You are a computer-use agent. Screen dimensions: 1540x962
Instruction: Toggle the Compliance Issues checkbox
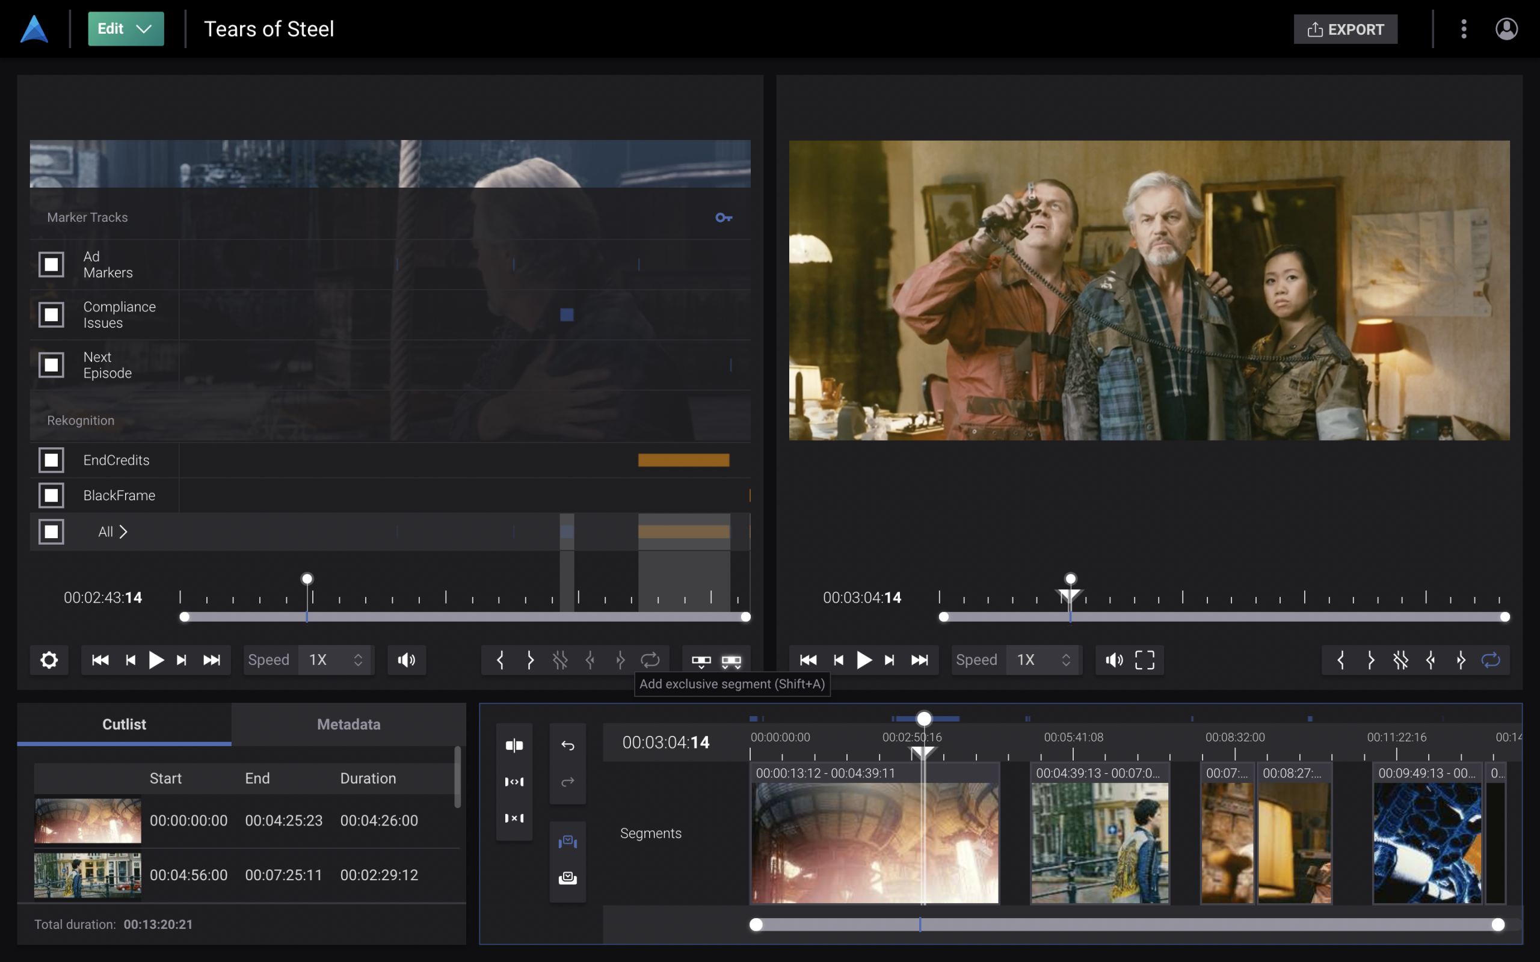52,314
